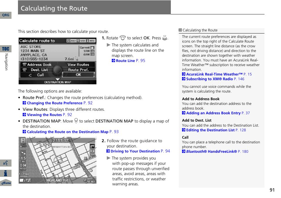Click the rotate dial icon in step 1
The height and width of the screenshot is (198, 281).
click(123, 38)
